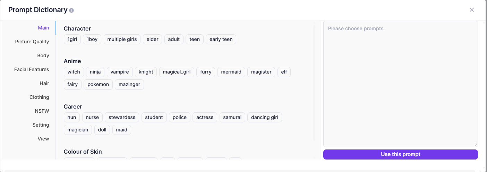Click the tag list vertical scrollbar
487x172 pixels.
314,83
